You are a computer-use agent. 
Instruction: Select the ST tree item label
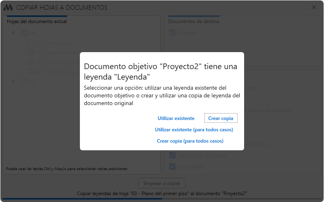point(31,81)
